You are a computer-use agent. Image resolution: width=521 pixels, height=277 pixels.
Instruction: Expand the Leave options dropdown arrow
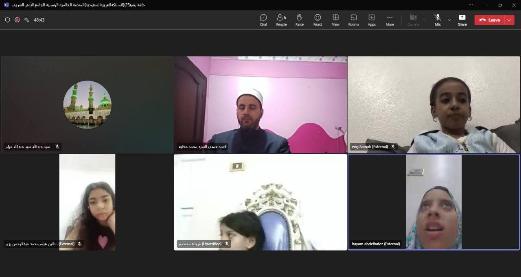(509, 20)
